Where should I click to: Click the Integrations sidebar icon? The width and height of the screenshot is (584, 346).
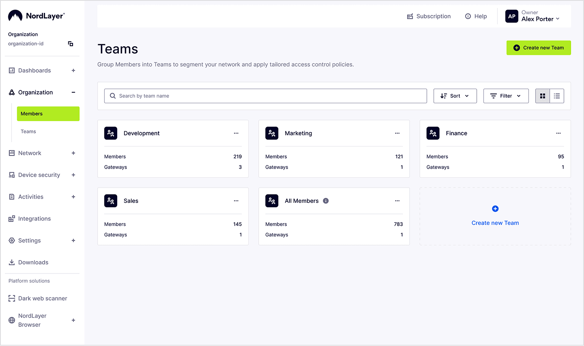(12, 219)
